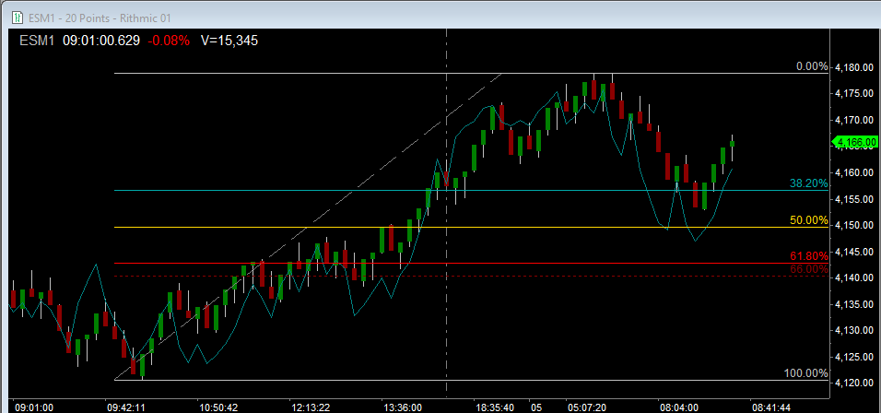Select the 38.20% Fibonacci level label
Viewport: 881px width, 413px height.
point(808,183)
